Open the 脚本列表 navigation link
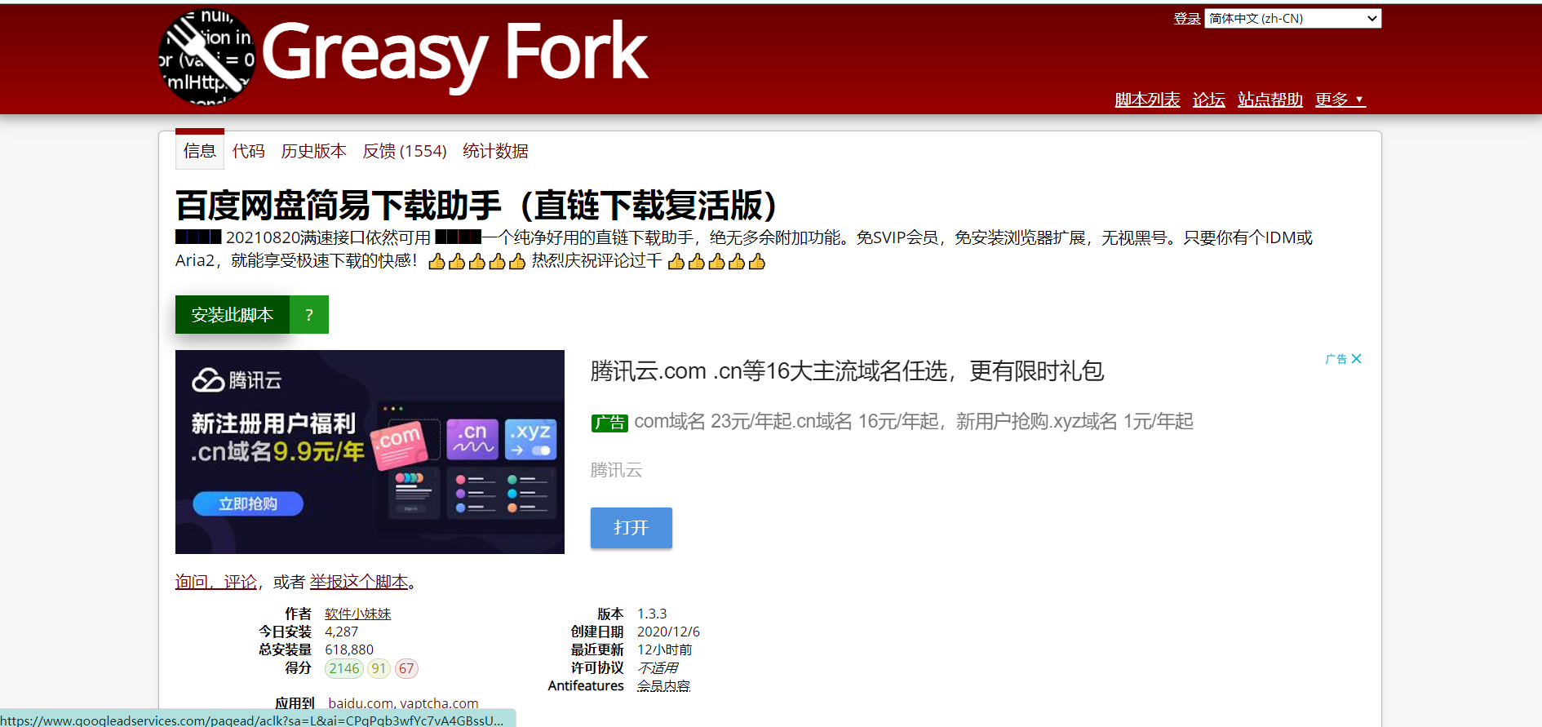Viewport: 1542px width, 727px height. click(x=1147, y=100)
